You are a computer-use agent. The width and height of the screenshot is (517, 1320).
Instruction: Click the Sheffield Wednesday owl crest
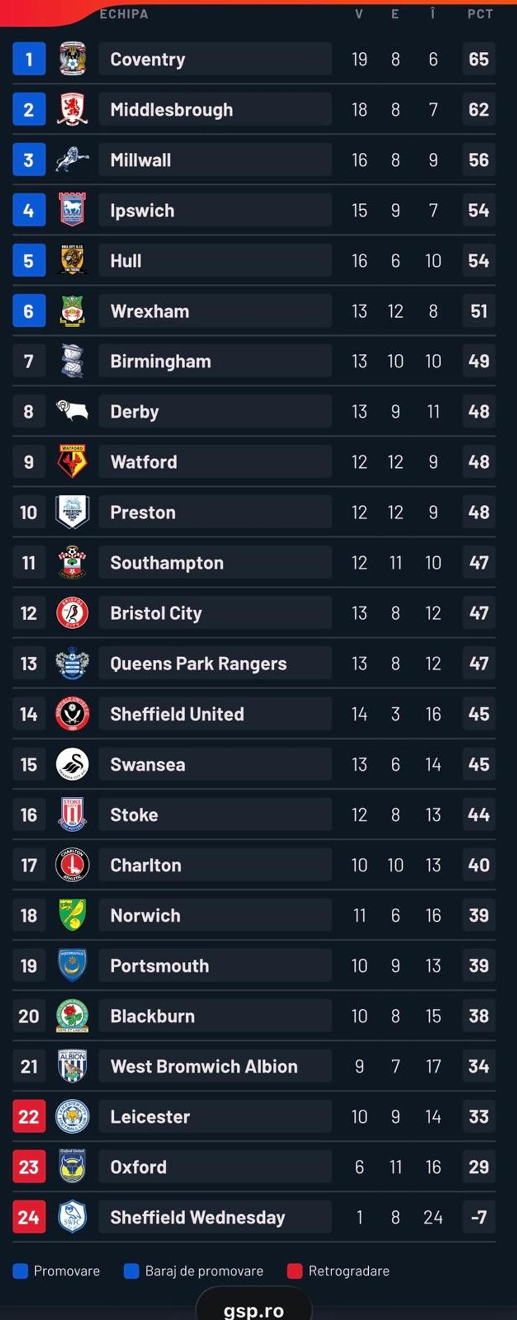coord(72,1217)
